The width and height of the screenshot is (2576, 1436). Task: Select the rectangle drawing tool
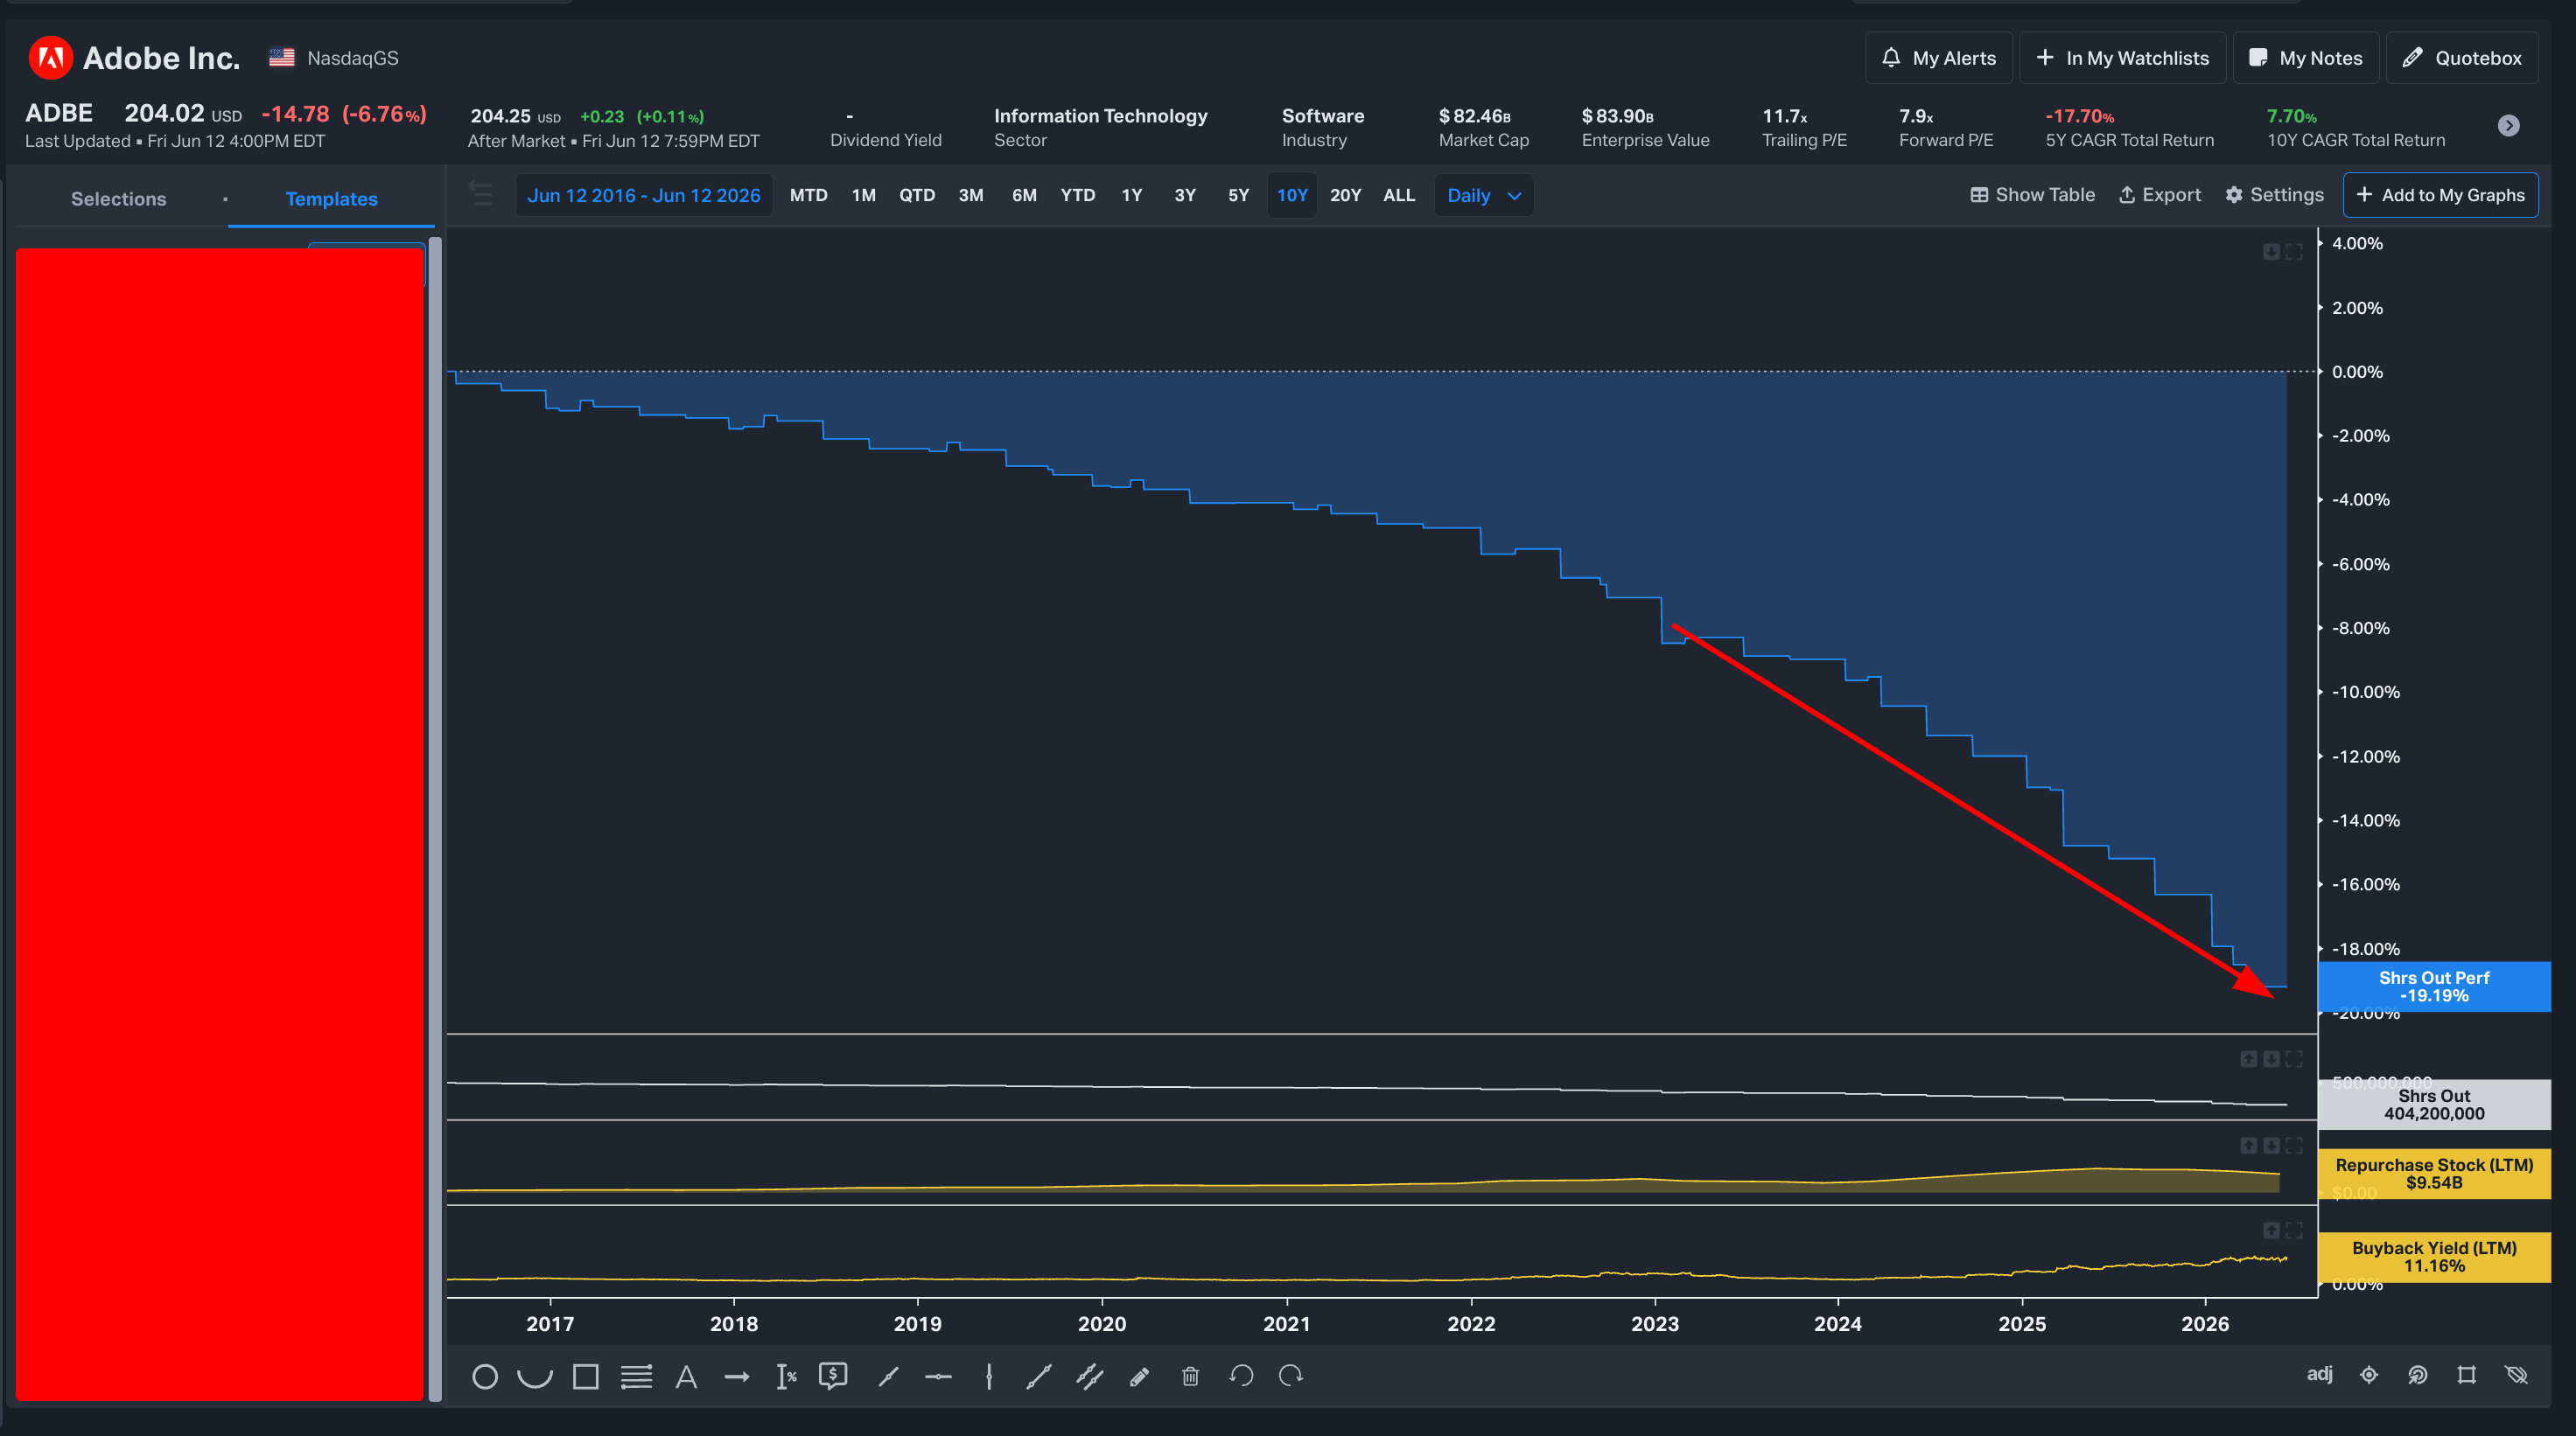[586, 1377]
